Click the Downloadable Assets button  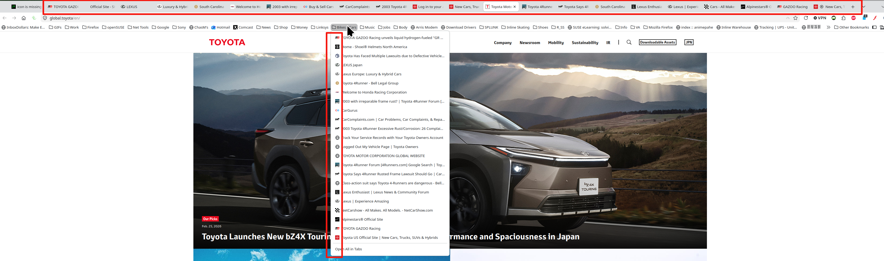click(x=657, y=42)
